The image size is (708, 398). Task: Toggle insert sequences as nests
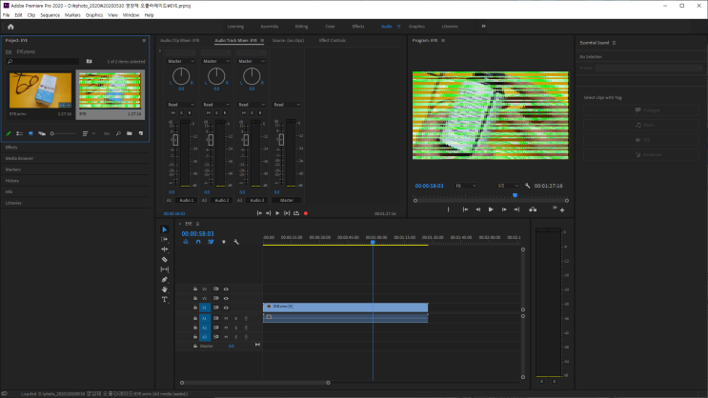click(186, 242)
